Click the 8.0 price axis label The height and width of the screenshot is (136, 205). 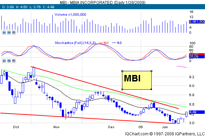pos(192,86)
